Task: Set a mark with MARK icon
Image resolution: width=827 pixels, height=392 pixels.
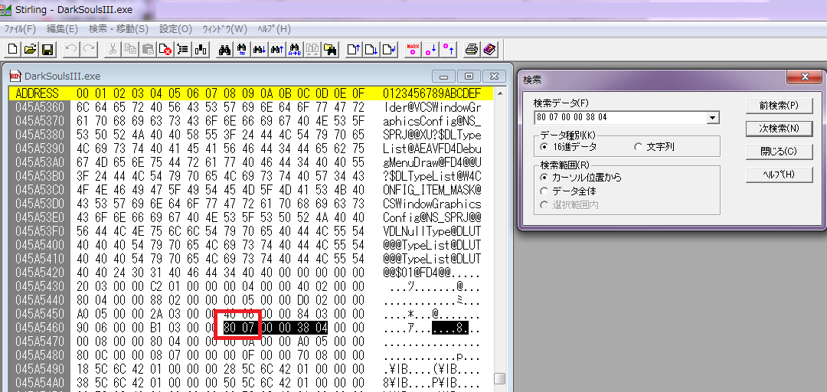Action: tap(413, 50)
